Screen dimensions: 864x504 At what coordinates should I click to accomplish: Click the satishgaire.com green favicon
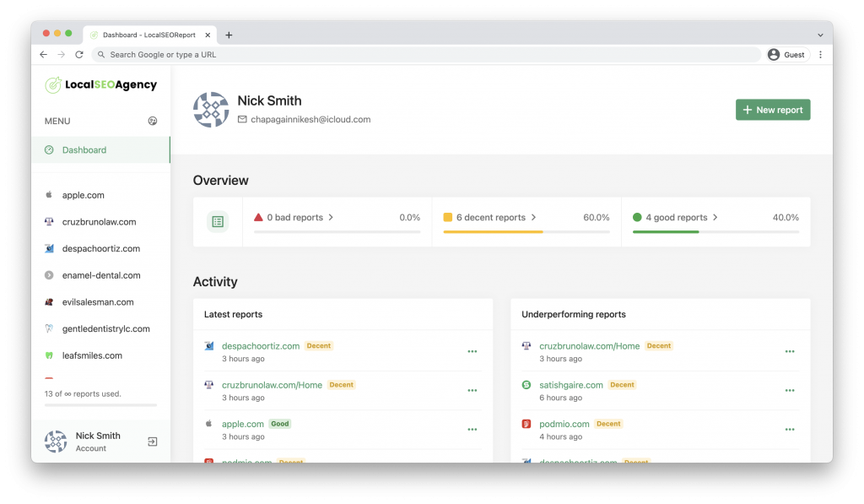pos(526,385)
